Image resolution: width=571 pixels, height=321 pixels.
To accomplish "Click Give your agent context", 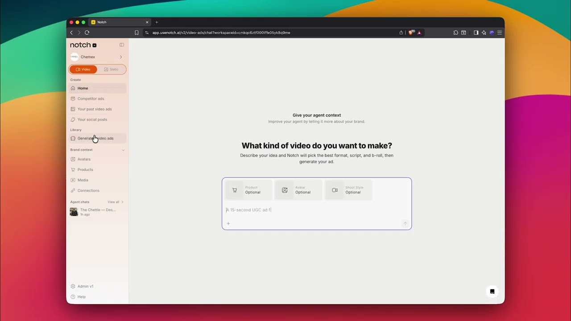I will [317, 115].
